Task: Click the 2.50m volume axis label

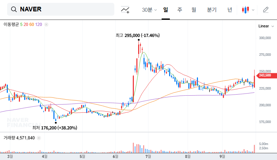Action: tap(263, 148)
